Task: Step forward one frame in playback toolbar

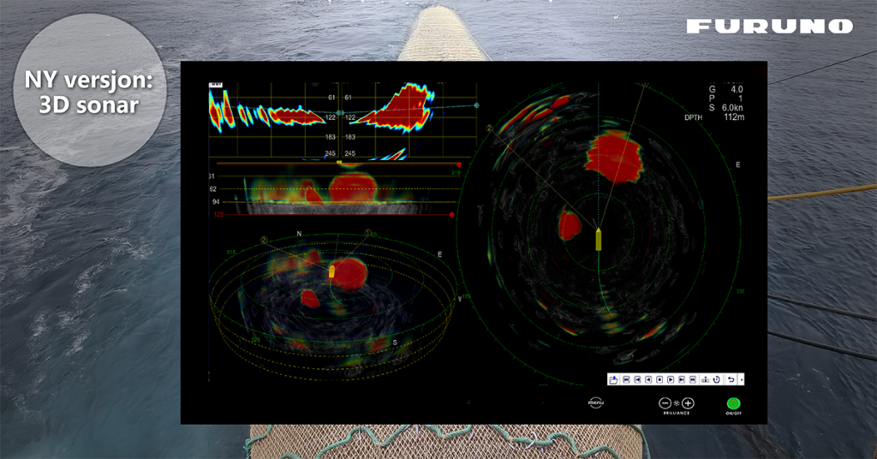Action: (x=682, y=379)
